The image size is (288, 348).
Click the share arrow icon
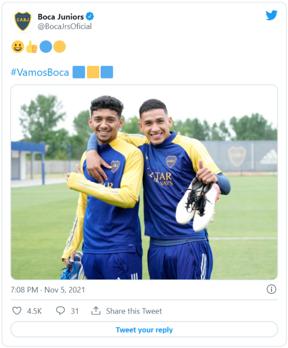point(96,311)
